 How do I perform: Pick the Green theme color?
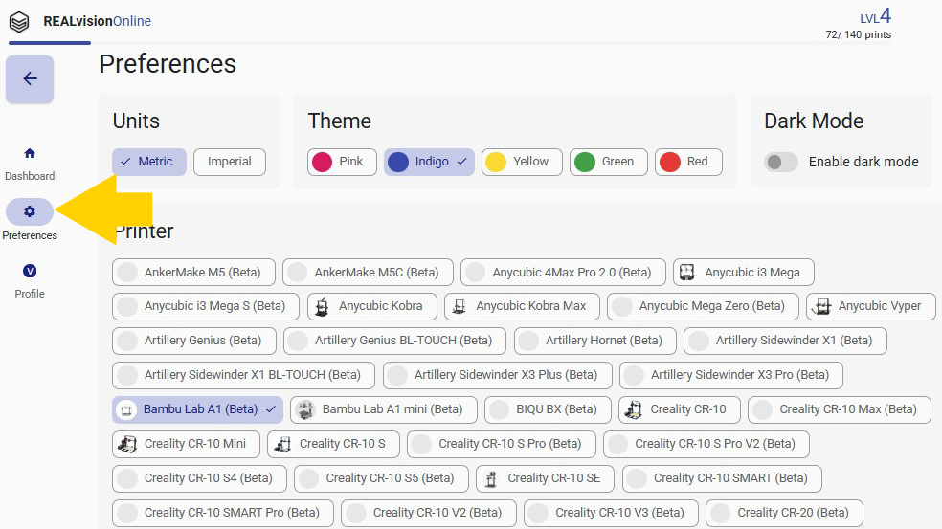[609, 162]
